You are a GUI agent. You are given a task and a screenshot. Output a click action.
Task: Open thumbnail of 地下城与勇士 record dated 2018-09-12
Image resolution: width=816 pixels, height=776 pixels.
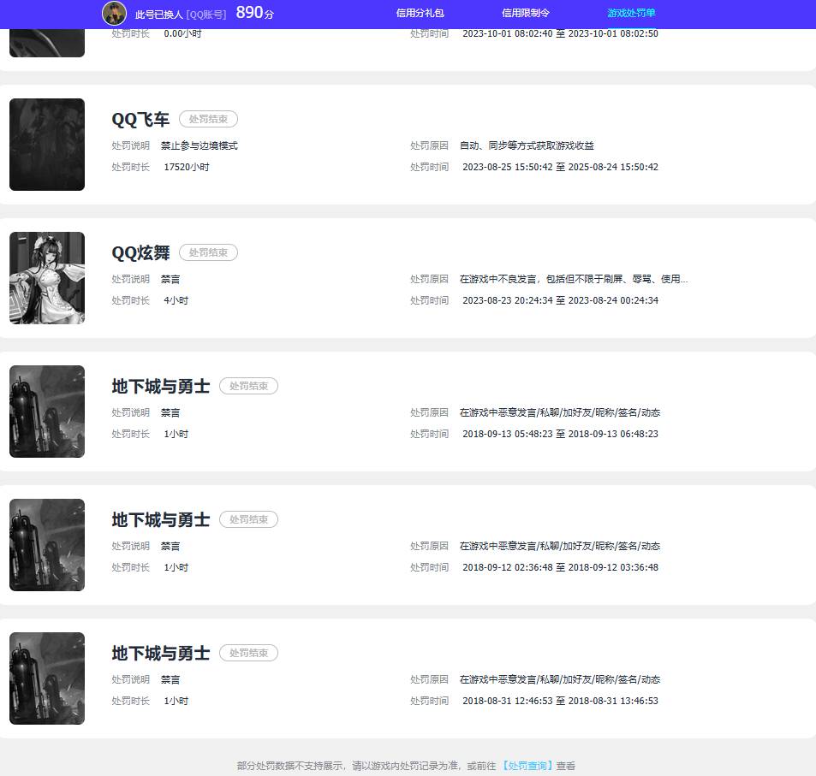47,545
